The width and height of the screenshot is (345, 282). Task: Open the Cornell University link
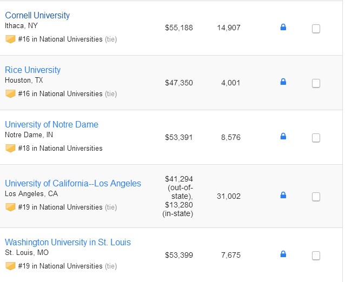point(37,15)
